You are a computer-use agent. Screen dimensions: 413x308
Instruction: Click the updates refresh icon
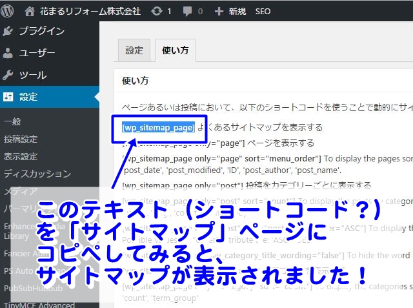pos(156,11)
